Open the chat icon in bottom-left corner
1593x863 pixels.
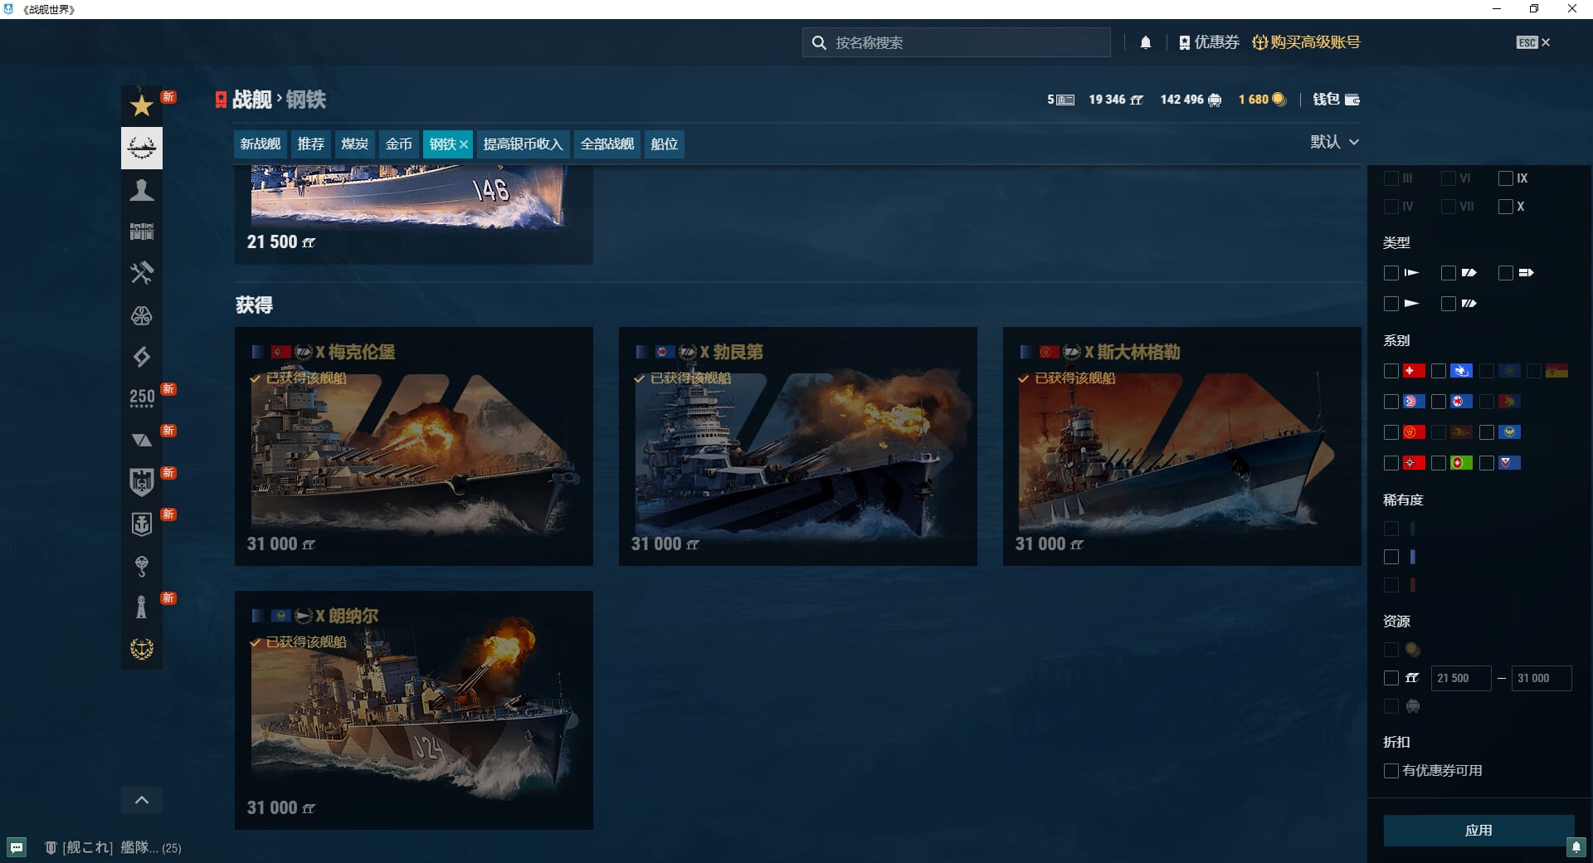point(17,847)
